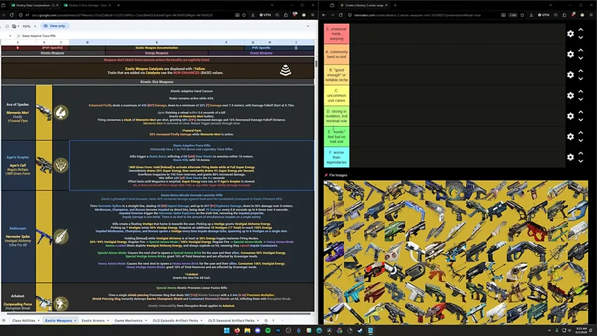Switch to the 'Game Mechanics' sheet tab
597x336 pixels.
[x=129, y=321]
